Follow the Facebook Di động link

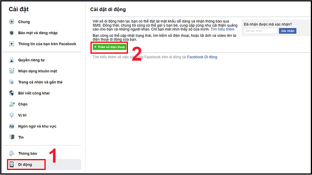(x=202, y=57)
